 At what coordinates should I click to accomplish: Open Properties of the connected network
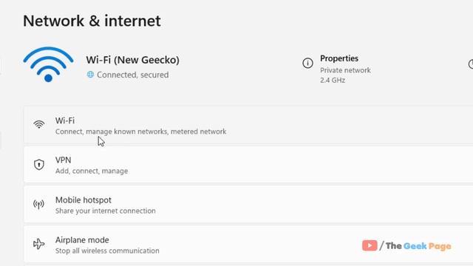[x=339, y=58]
